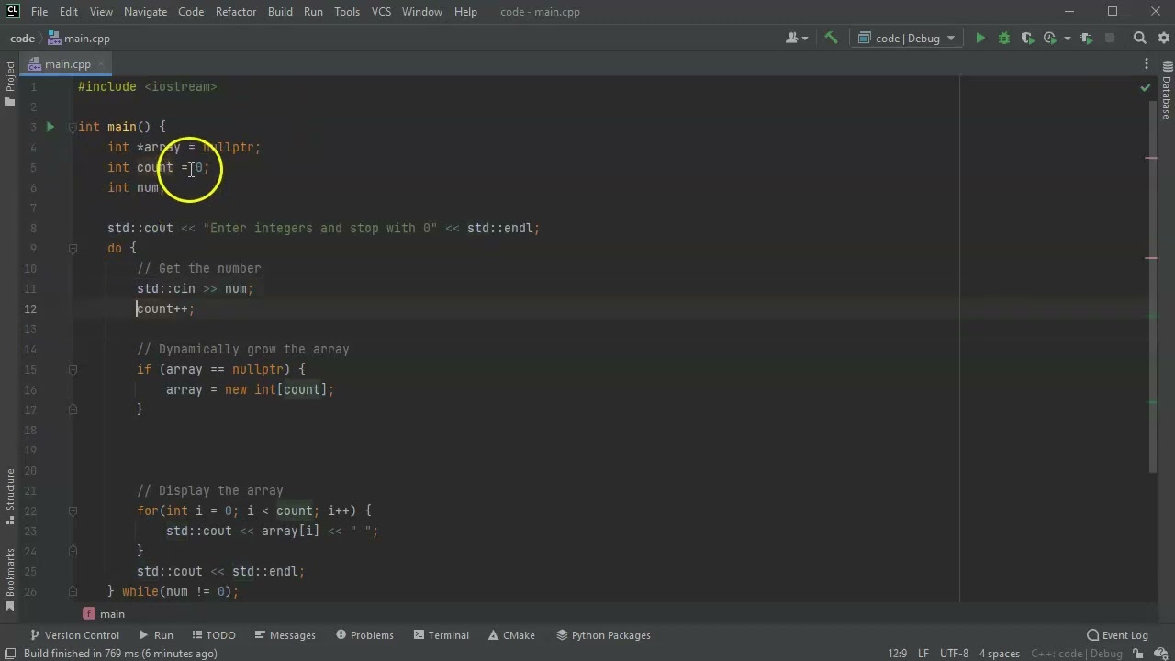Open the Event Log panel
This screenshot has width=1175, height=661.
[x=1117, y=635]
